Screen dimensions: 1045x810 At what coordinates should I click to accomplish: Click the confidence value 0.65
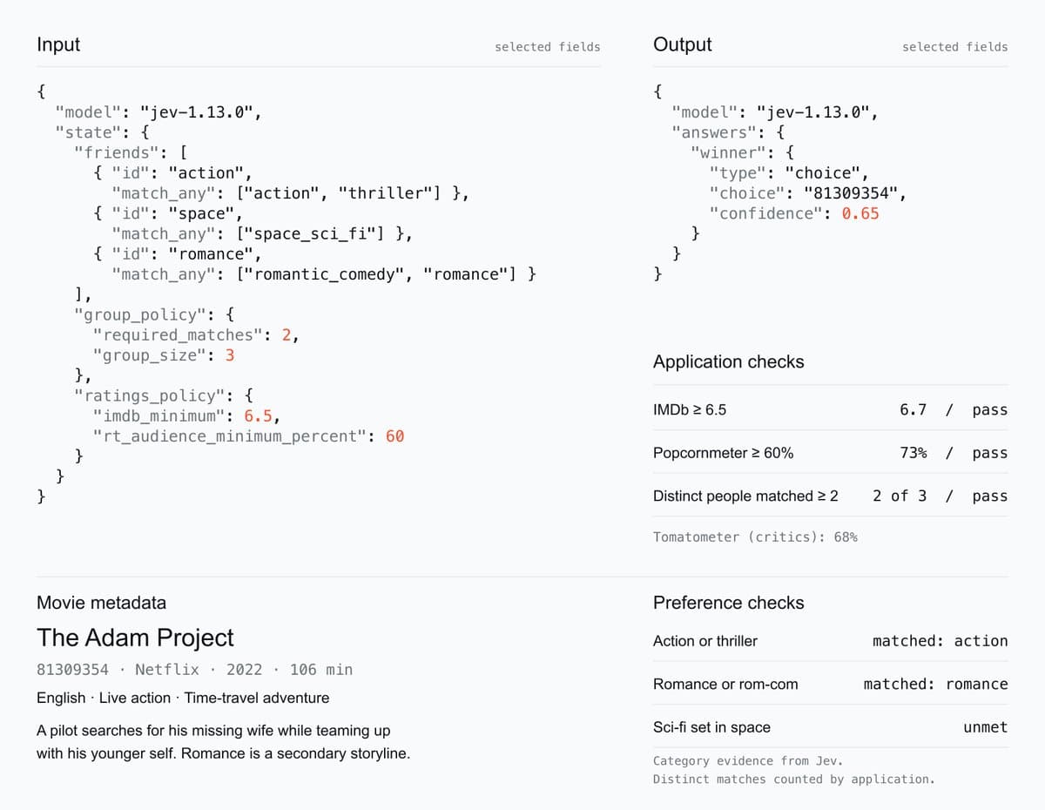[860, 213]
